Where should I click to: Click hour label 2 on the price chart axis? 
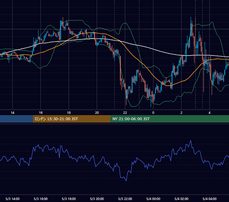tap(181, 112)
